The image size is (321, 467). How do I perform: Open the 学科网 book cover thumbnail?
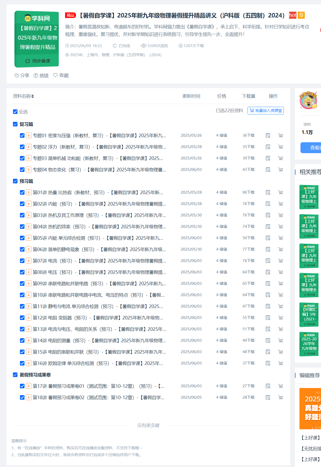(37, 39)
